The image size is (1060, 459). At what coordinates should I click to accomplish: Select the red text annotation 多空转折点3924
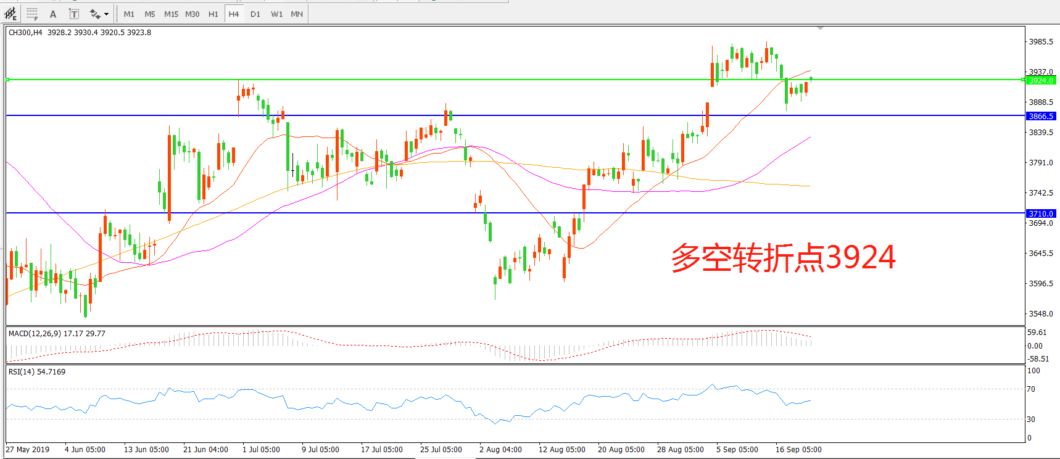[783, 257]
